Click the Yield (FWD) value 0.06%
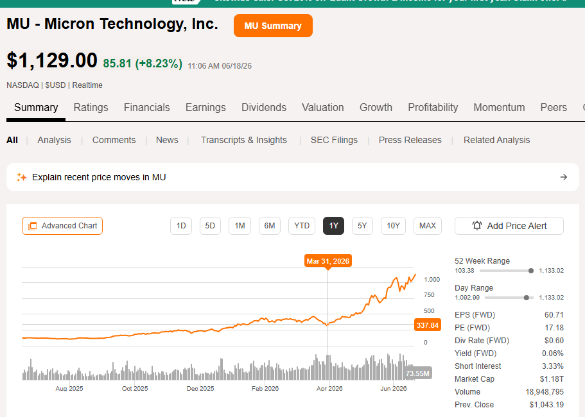The height and width of the screenshot is (417, 585). [552, 353]
